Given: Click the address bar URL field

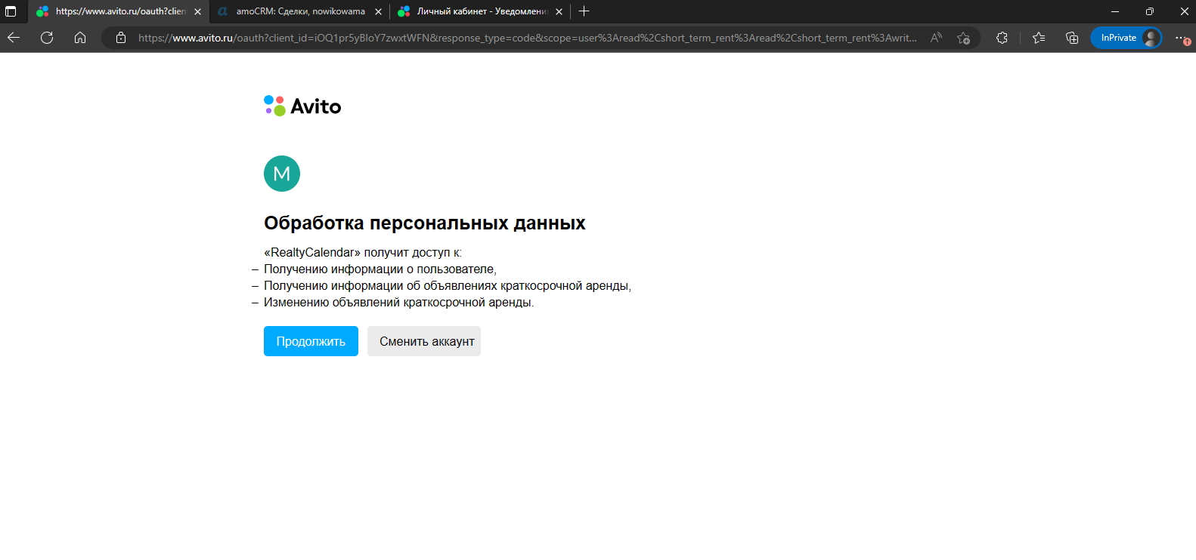Looking at the screenshot, I should [x=527, y=38].
